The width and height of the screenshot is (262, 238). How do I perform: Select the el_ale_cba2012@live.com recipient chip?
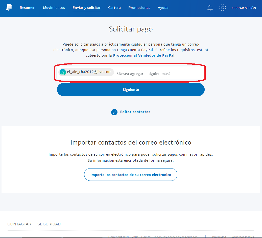point(86,72)
